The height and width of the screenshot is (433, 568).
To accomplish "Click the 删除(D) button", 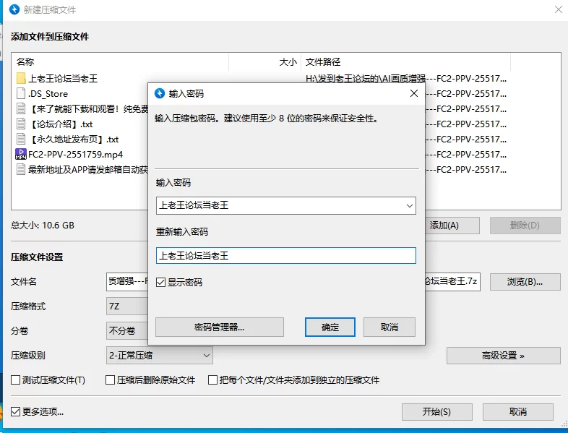I will pyautogui.click(x=525, y=226).
